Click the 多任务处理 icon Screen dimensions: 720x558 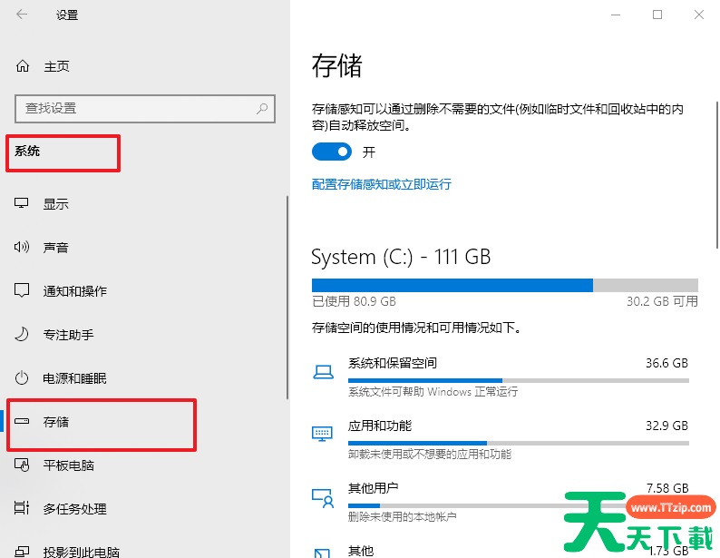(22, 508)
